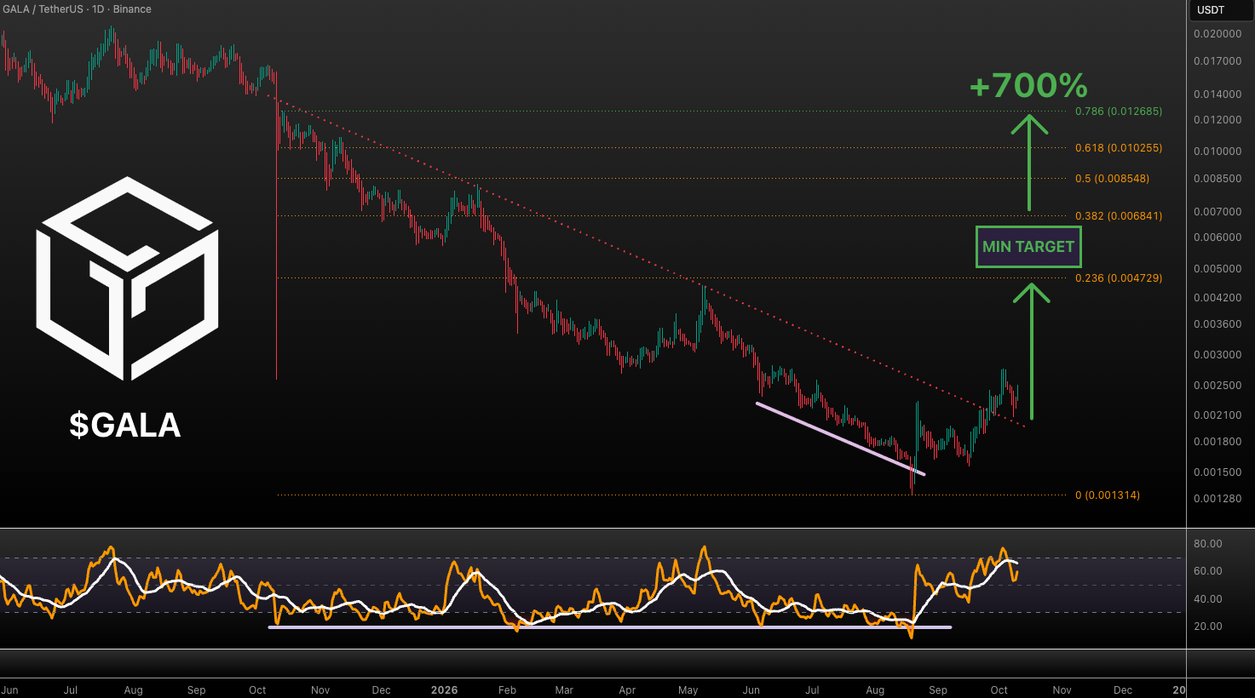Click 0.014000 on the price axis

coord(1218,94)
